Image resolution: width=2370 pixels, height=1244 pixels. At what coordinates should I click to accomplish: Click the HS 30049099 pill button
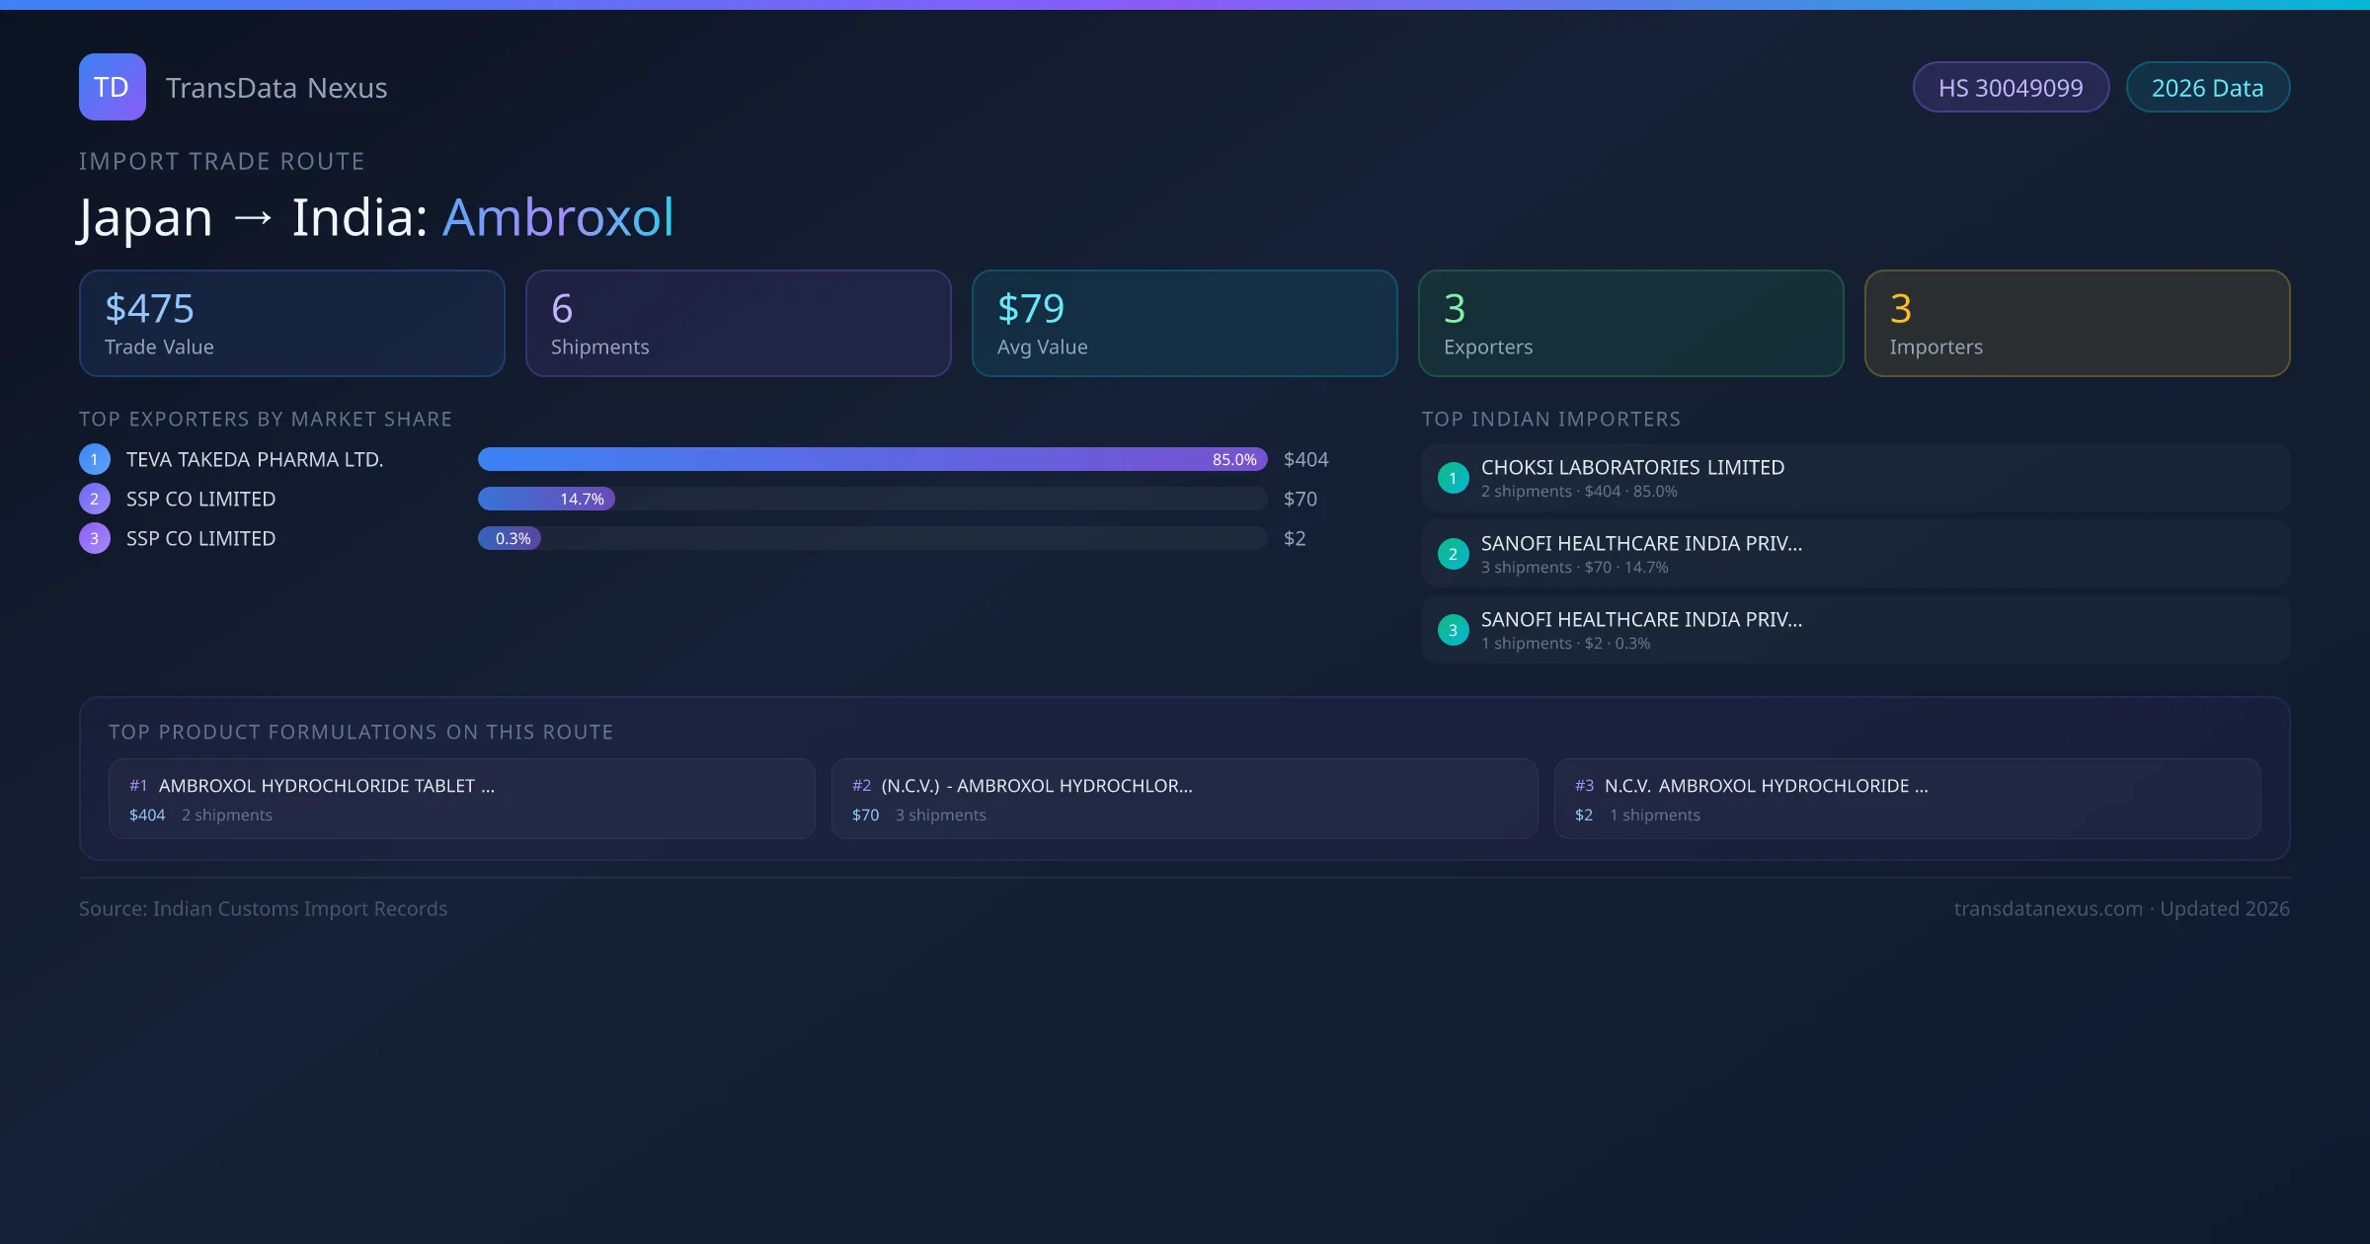click(x=2011, y=88)
